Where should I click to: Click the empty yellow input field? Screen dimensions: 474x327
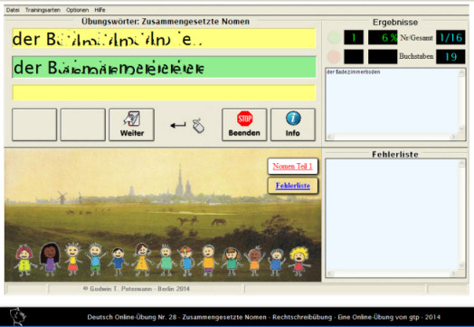point(164,92)
